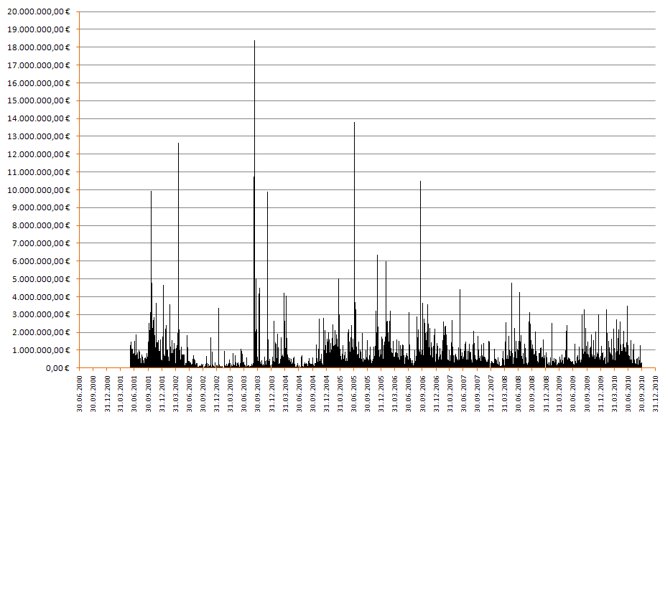Click the 30.06.2000 date label

tap(80, 394)
